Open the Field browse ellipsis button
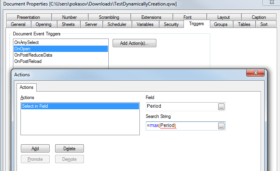 tap(221, 107)
